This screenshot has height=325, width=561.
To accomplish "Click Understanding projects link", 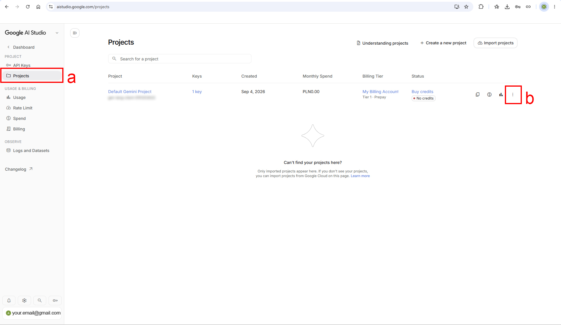I will 382,43.
